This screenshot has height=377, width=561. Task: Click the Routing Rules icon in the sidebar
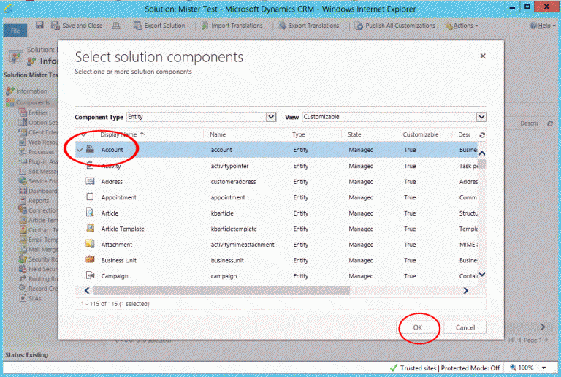click(x=23, y=278)
